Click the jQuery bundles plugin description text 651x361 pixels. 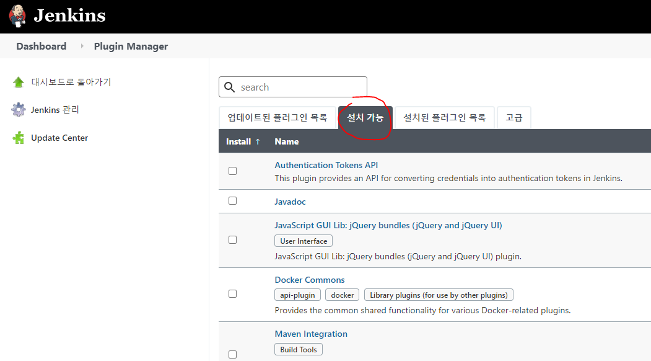pyautogui.click(x=398, y=257)
